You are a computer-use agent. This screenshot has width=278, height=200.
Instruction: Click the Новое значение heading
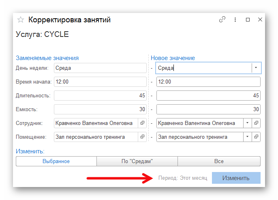pos(173,58)
